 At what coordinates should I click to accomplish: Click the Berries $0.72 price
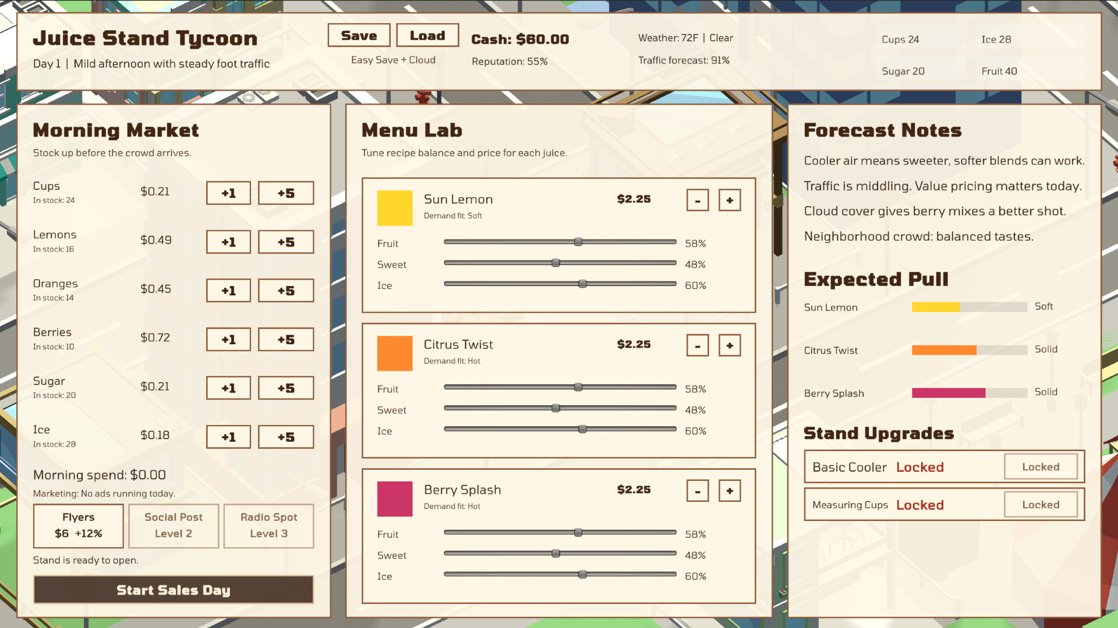(155, 338)
